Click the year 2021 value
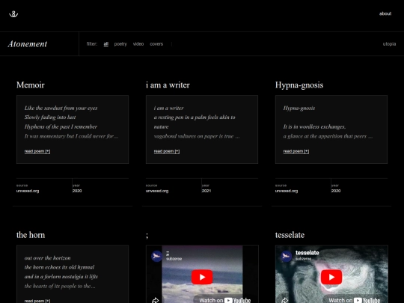Image resolution: width=404 pixels, height=303 pixels. (206, 191)
